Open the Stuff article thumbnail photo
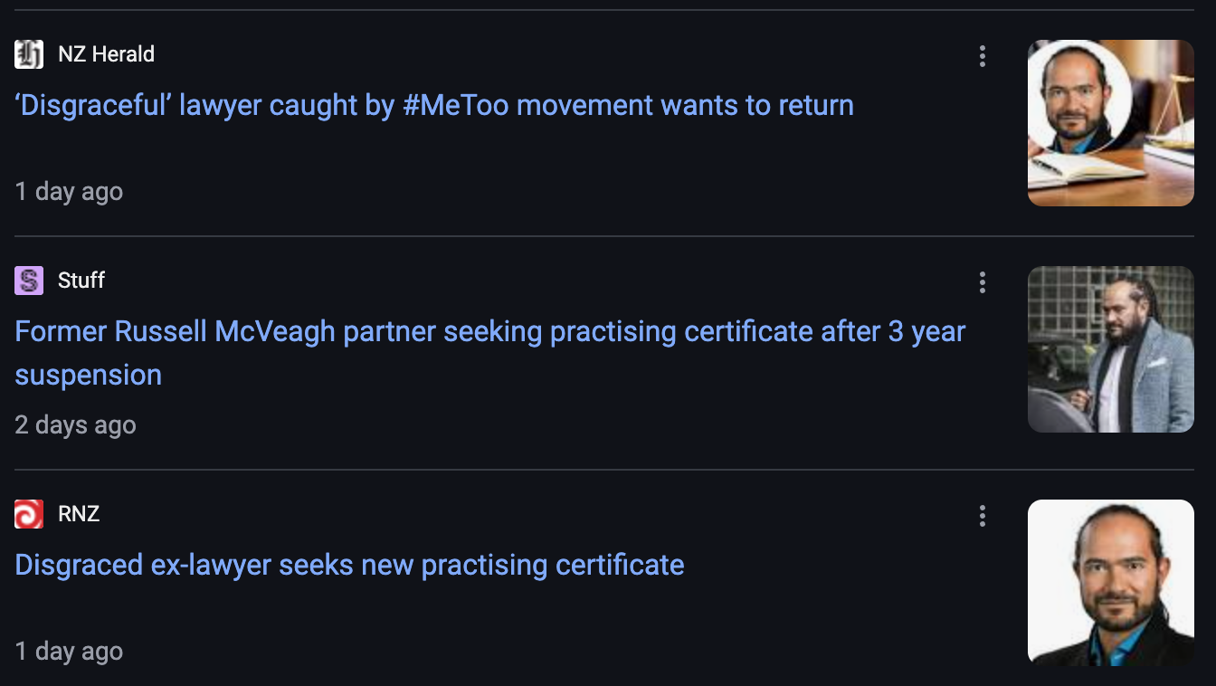 pos(1111,349)
